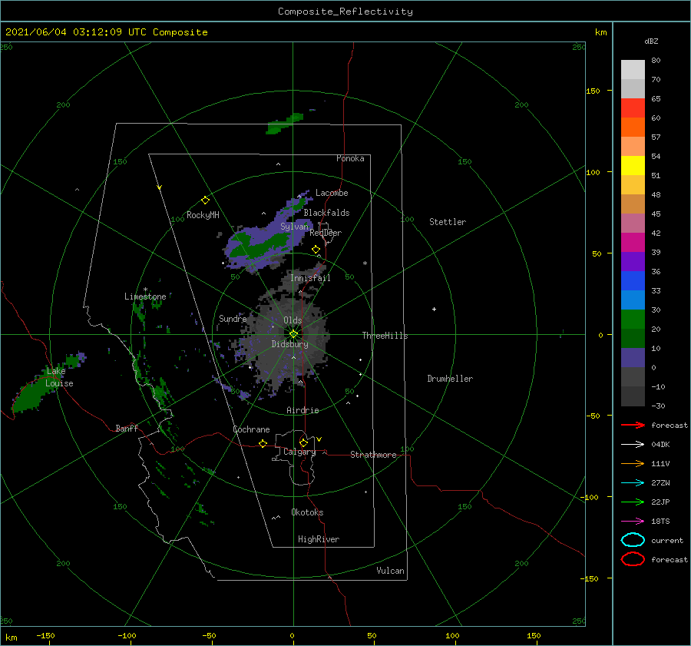Click the HighRiver label

point(319,539)
